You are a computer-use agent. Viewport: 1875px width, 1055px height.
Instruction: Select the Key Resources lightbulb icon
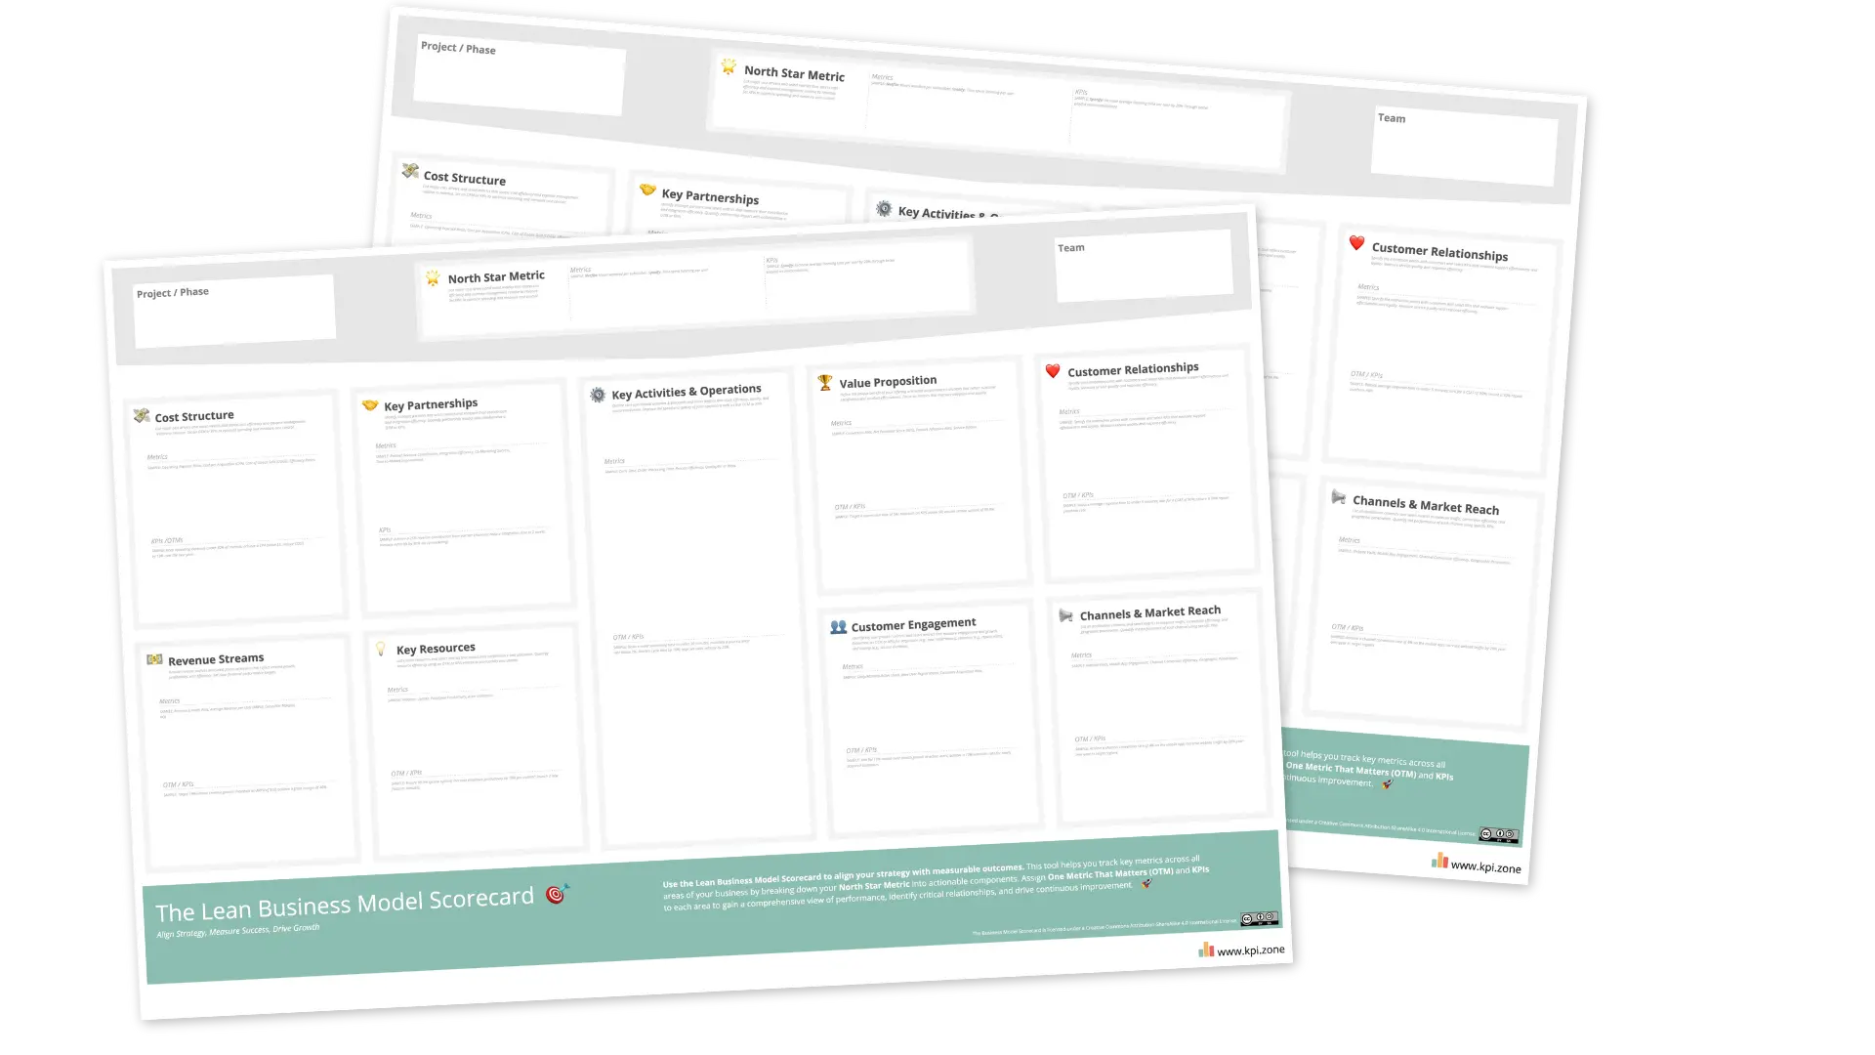click(x=381, y=648)
